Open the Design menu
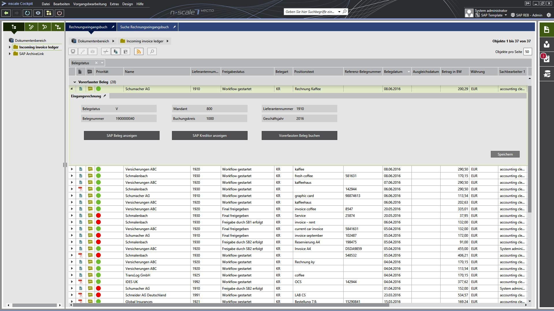Viewport: 554px width, 311px height. 128,4
